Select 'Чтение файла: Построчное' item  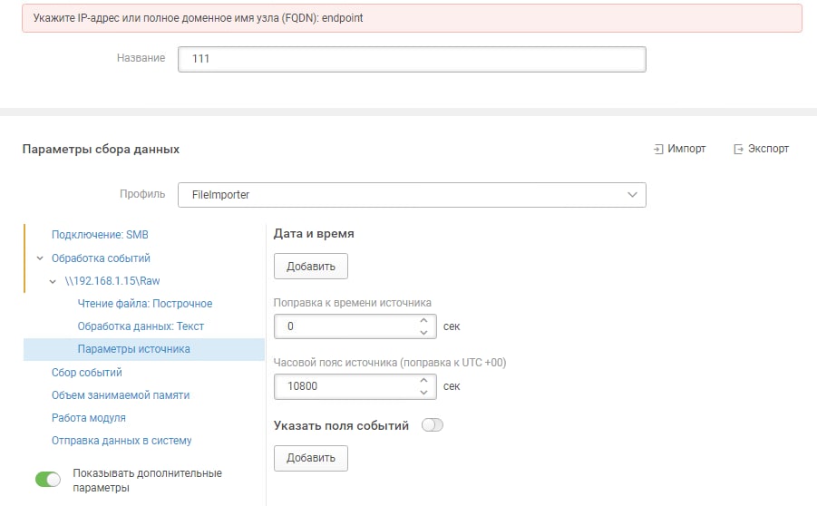[x=145, y=304]
